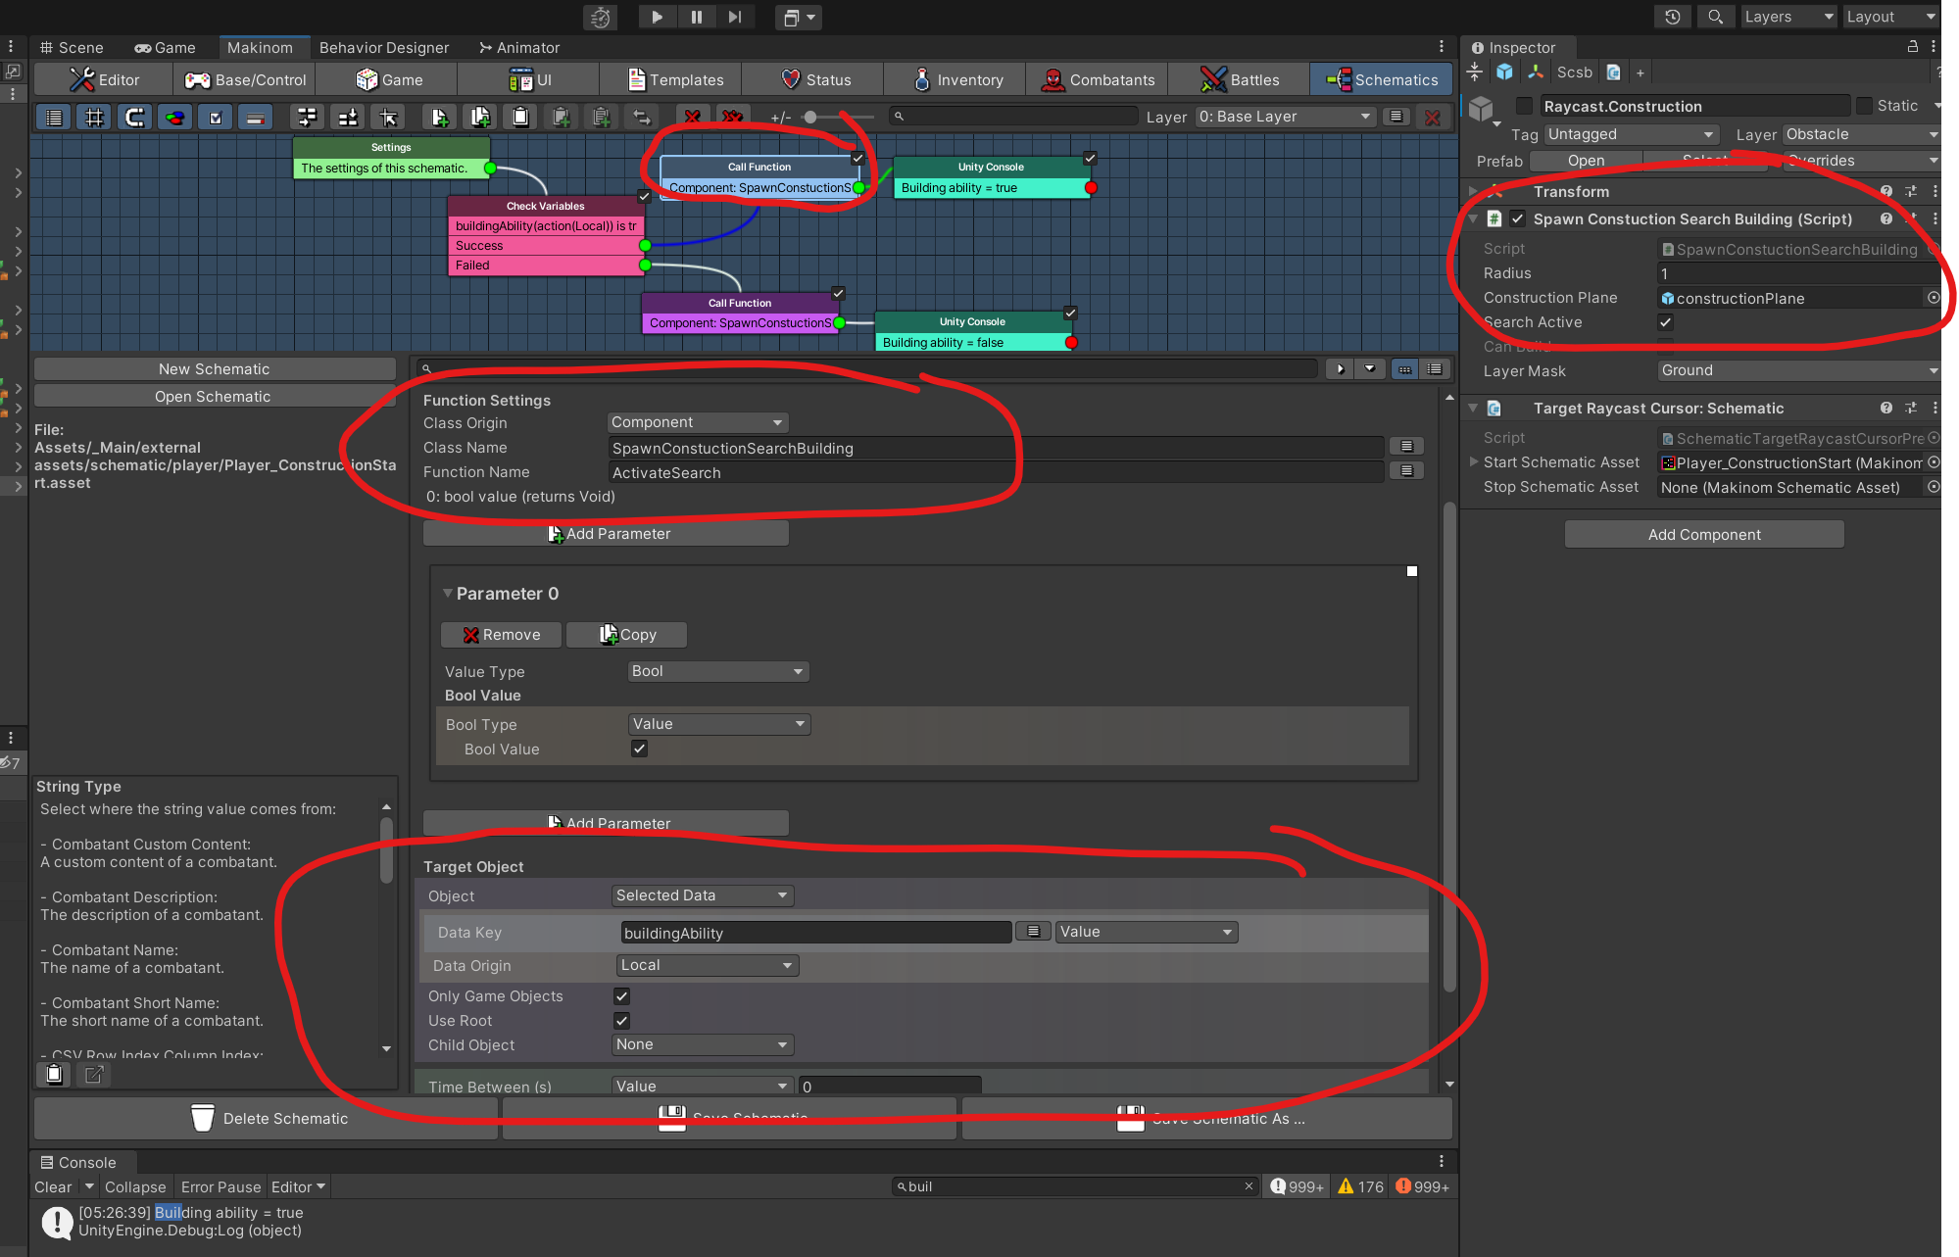Screen dimensions: 1959x1257
Task: Click the Pause button
Action: click(x=696, y=17)
